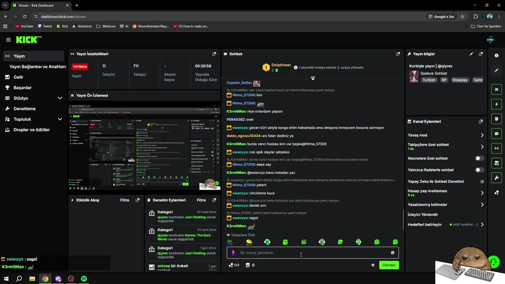Toggle the Yalnızca ifadelerle sohbet switch
Viewport: 505px width, 284px height.
[479, 170]
